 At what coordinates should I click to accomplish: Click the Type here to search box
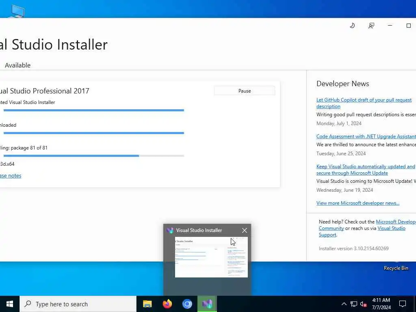(78, 304)
